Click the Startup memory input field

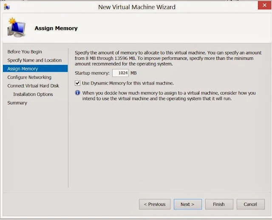pos(120,73)
